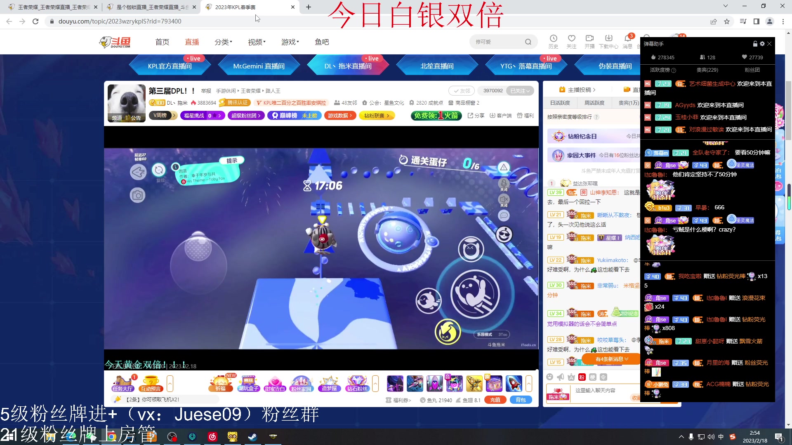Click the crown A font icon

coord(571,377)
